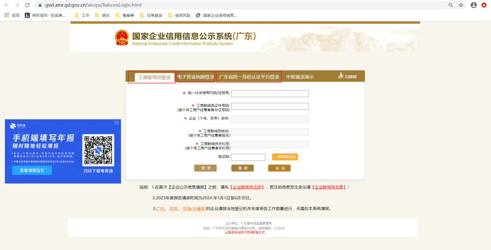Switch to the 电子营业执照登录 tab
The width and height of the screenshot is (491, 250).
click(195, 77)
